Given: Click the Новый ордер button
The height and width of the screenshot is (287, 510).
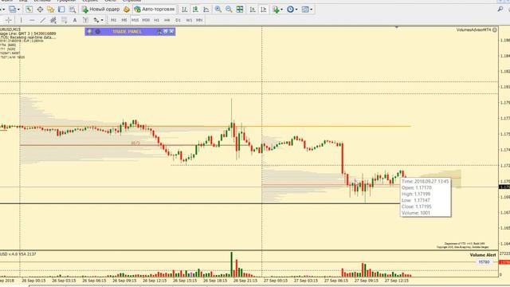Looking at the screenshot, I should 101,10.
